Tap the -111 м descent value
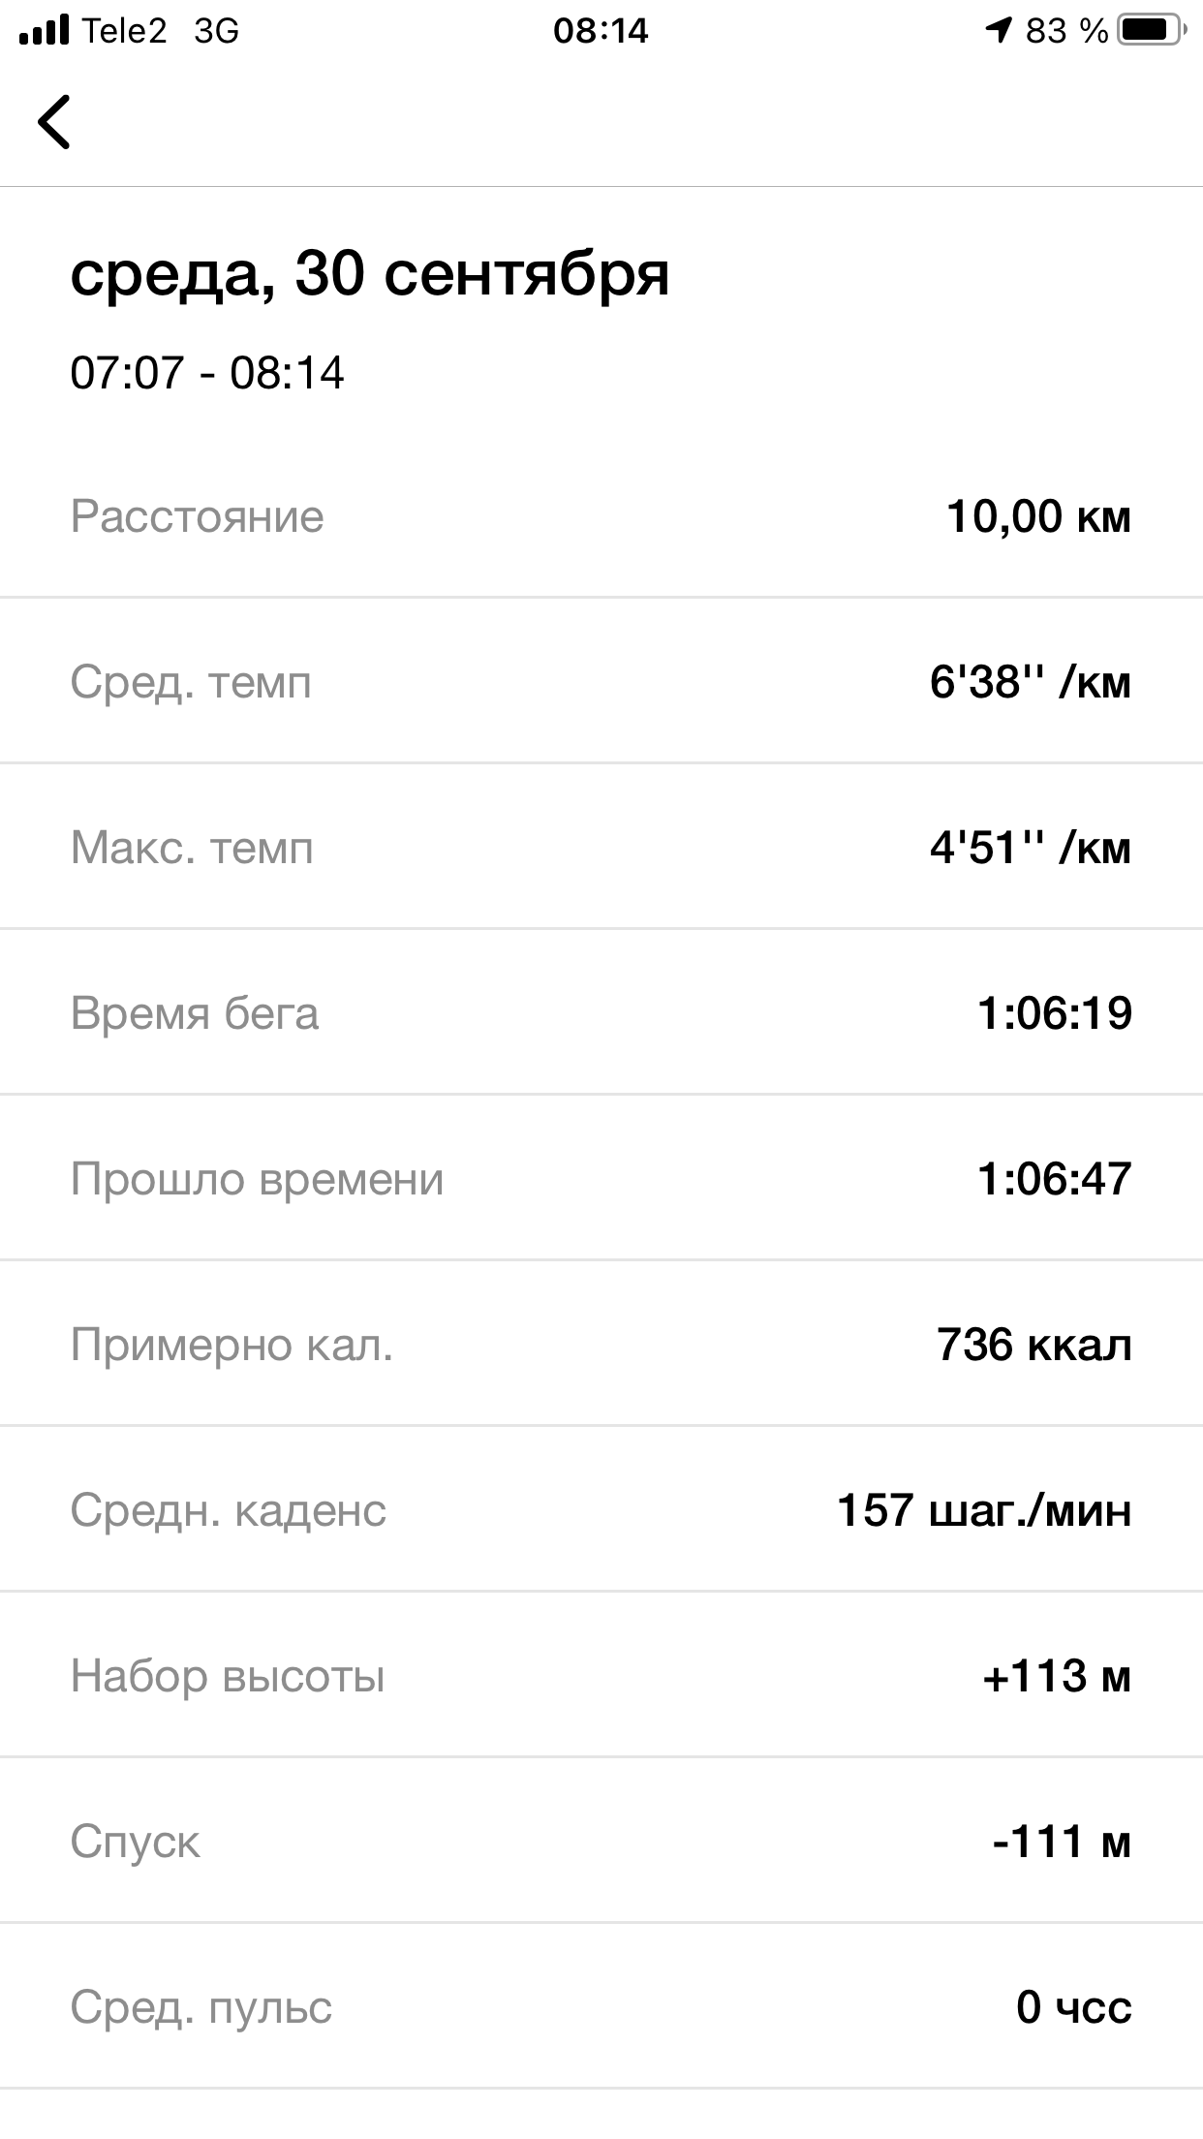Image resolution: width=1203 pixels, height=2139 pixels. coord(1062,1841)
